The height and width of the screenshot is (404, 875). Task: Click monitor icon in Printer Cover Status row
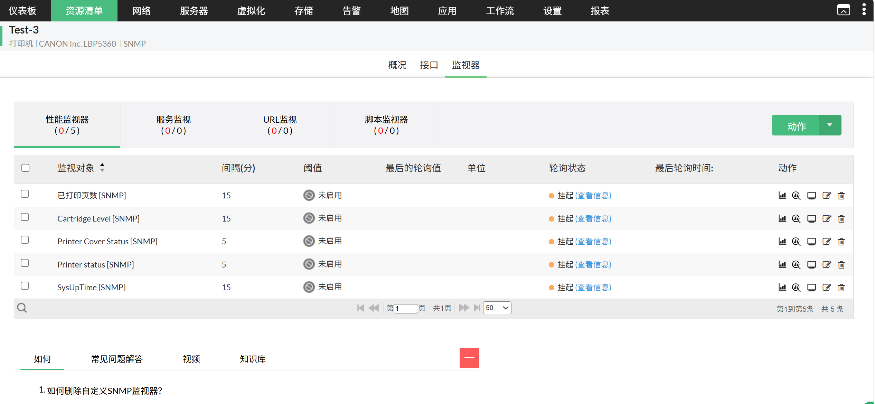(x=811, y=241)
